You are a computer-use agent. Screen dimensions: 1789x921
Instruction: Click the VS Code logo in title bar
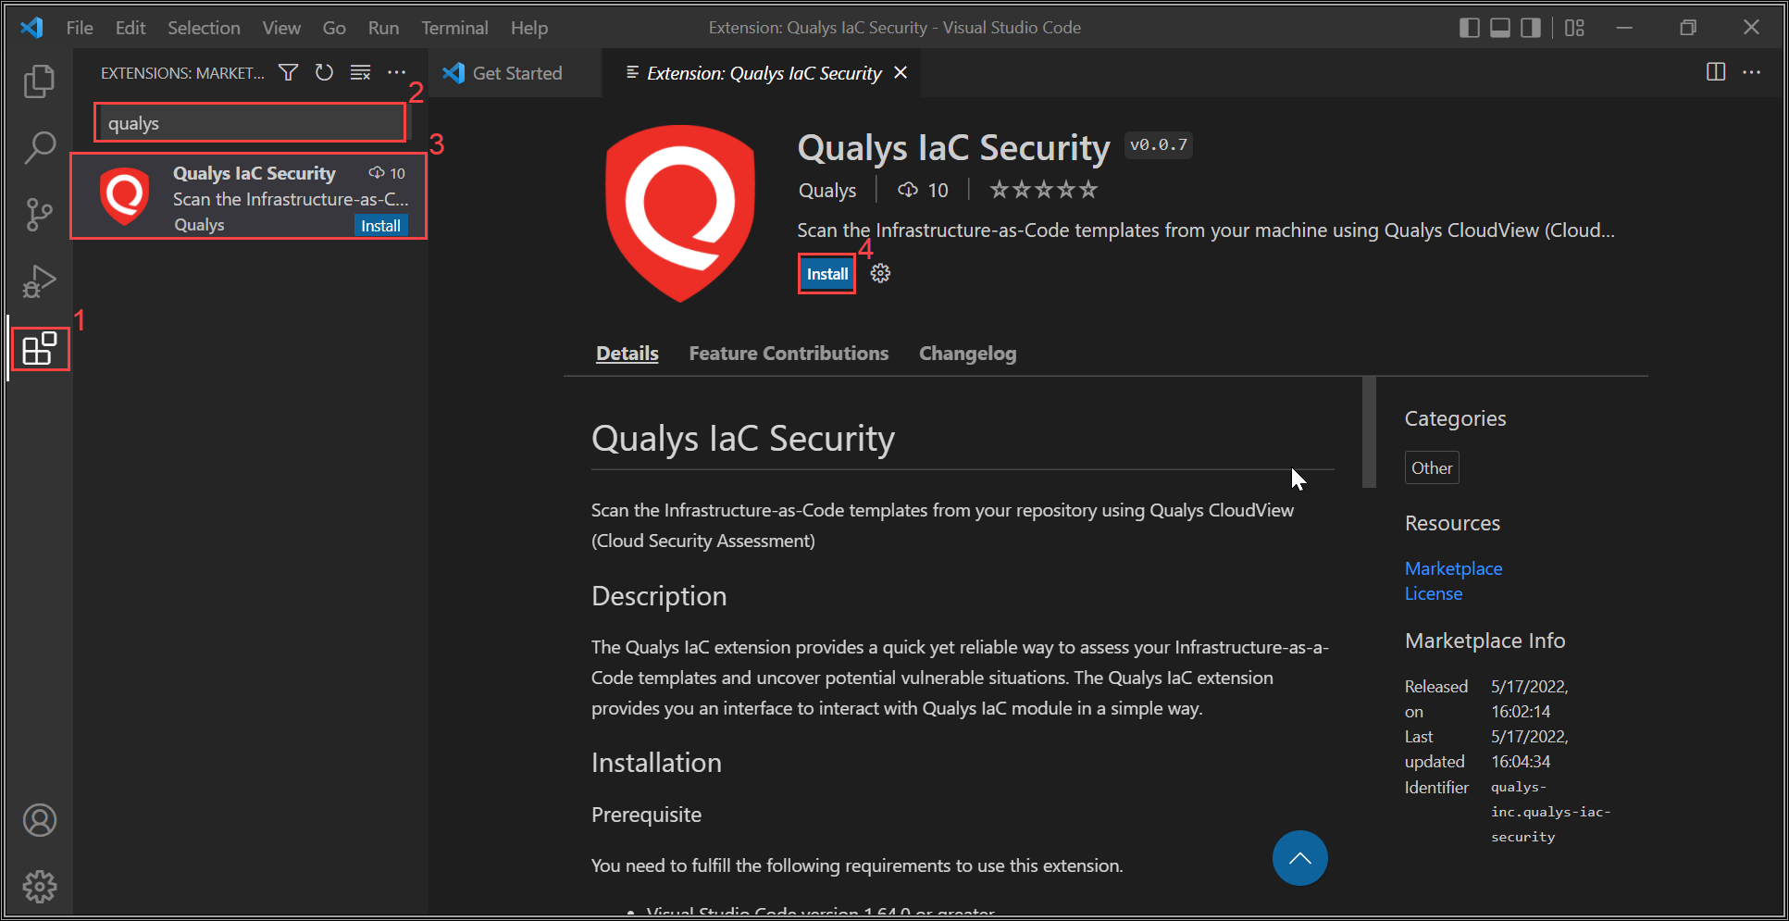tap(31, 28)
